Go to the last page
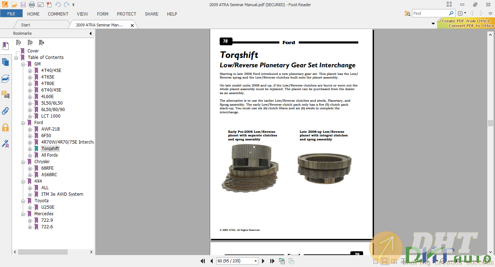 tap(272, 261)
